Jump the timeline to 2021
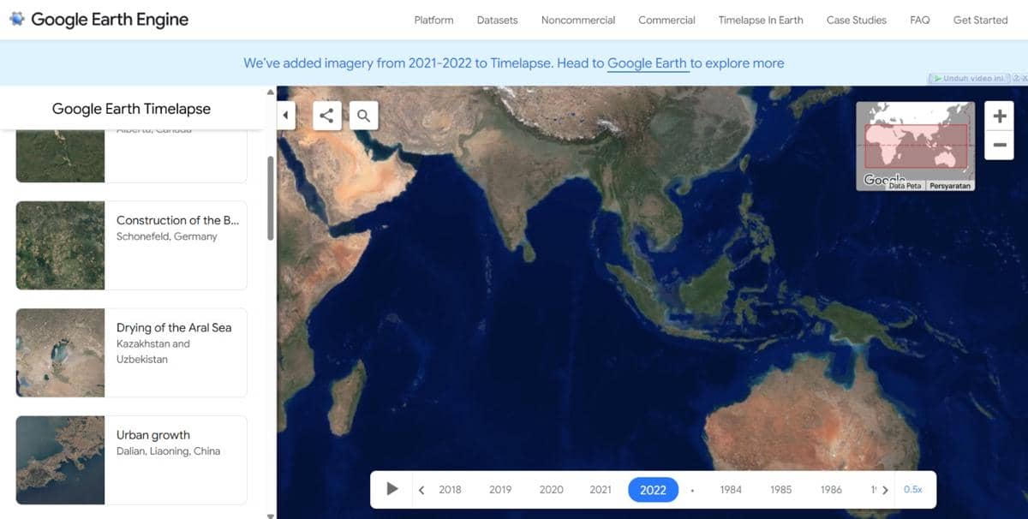 [601, 490]
